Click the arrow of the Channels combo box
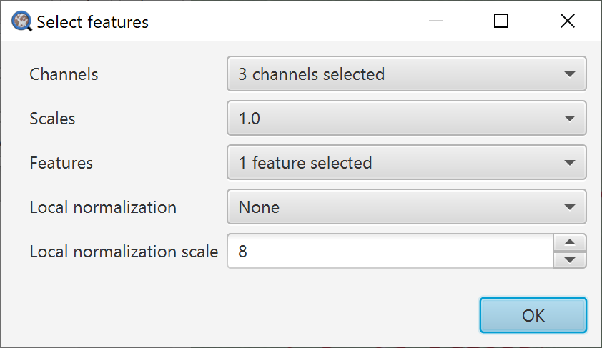 pos(570,74)
